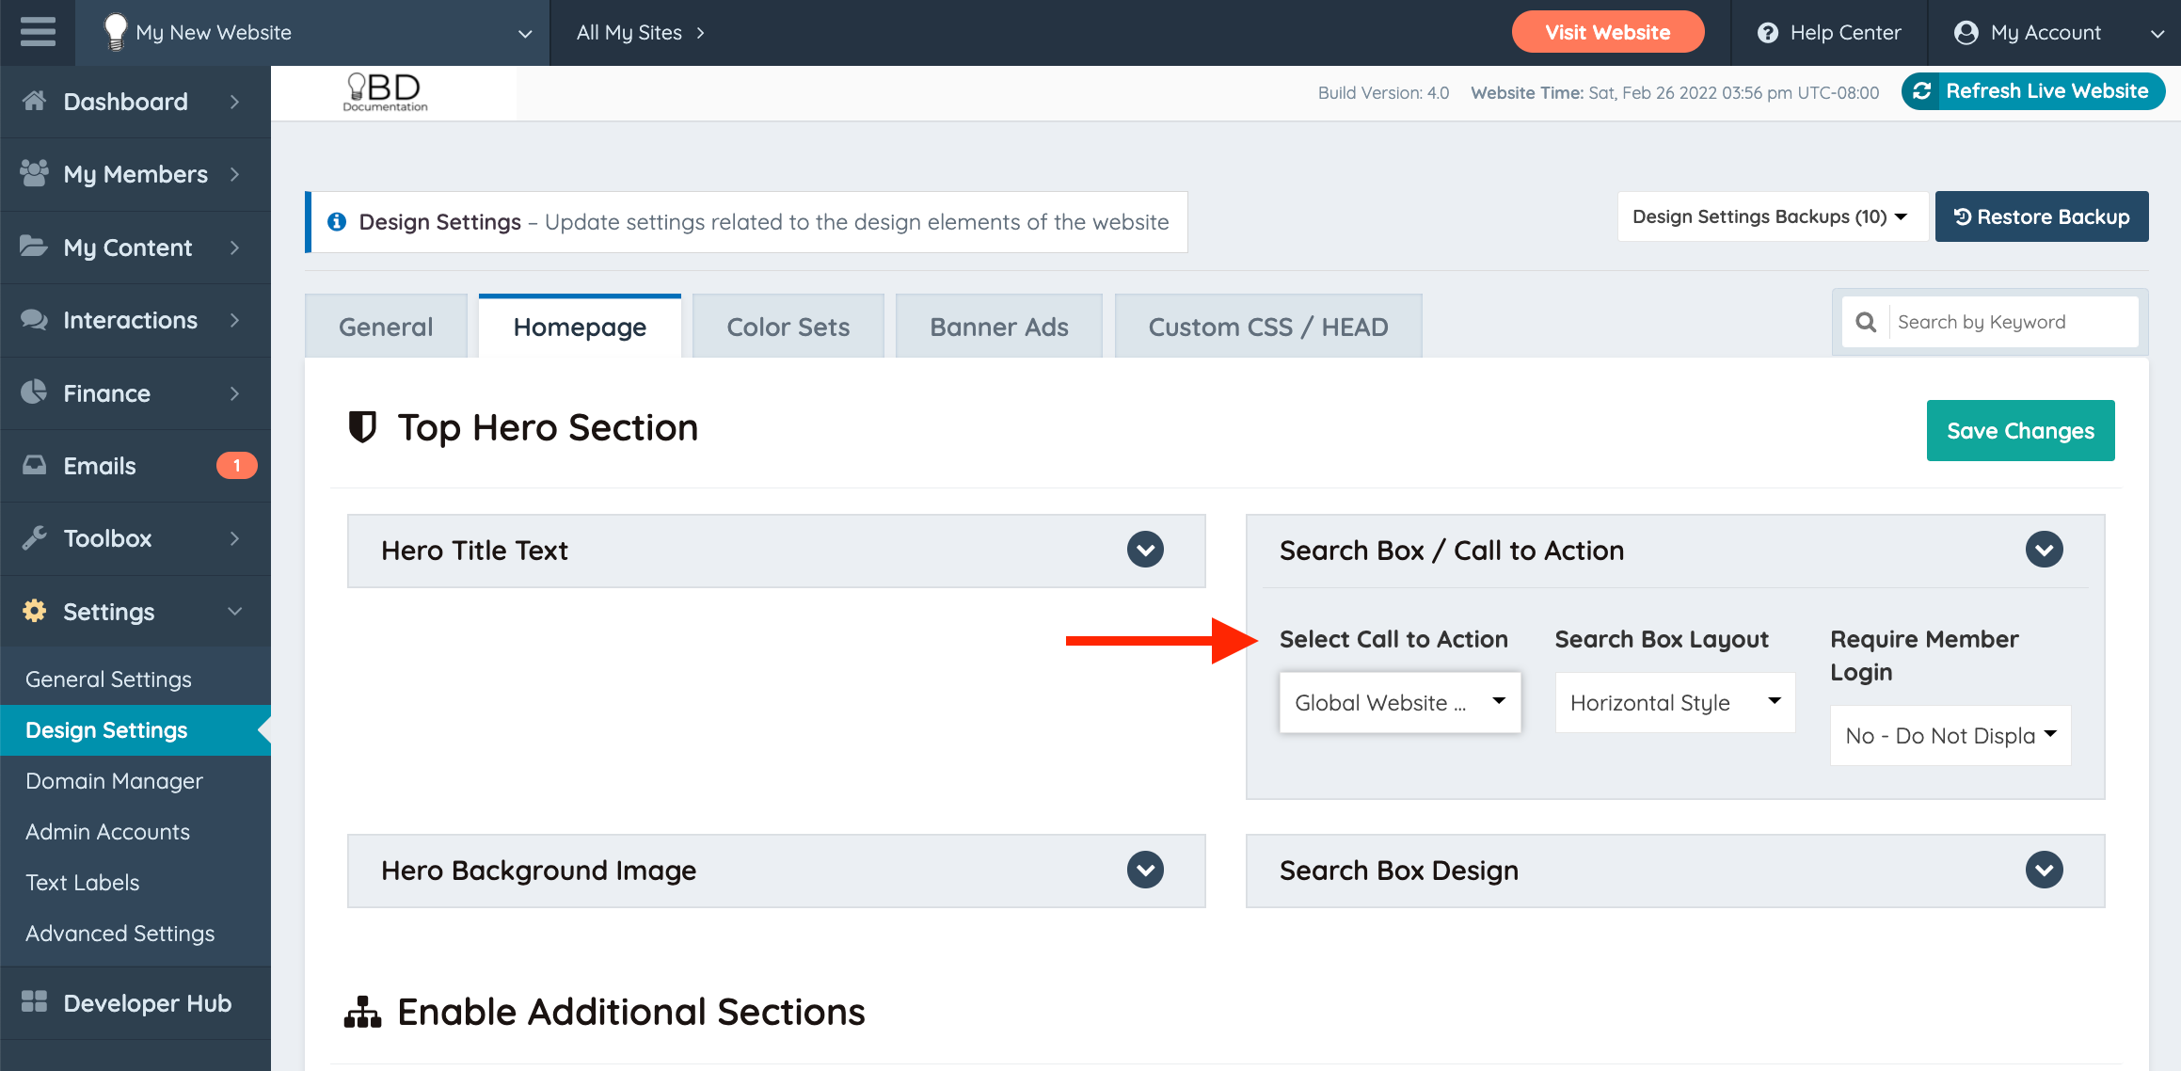2181x1071 pixels.
Task: Click the Developer Hub grid icon
Action: pos(34,1001)
